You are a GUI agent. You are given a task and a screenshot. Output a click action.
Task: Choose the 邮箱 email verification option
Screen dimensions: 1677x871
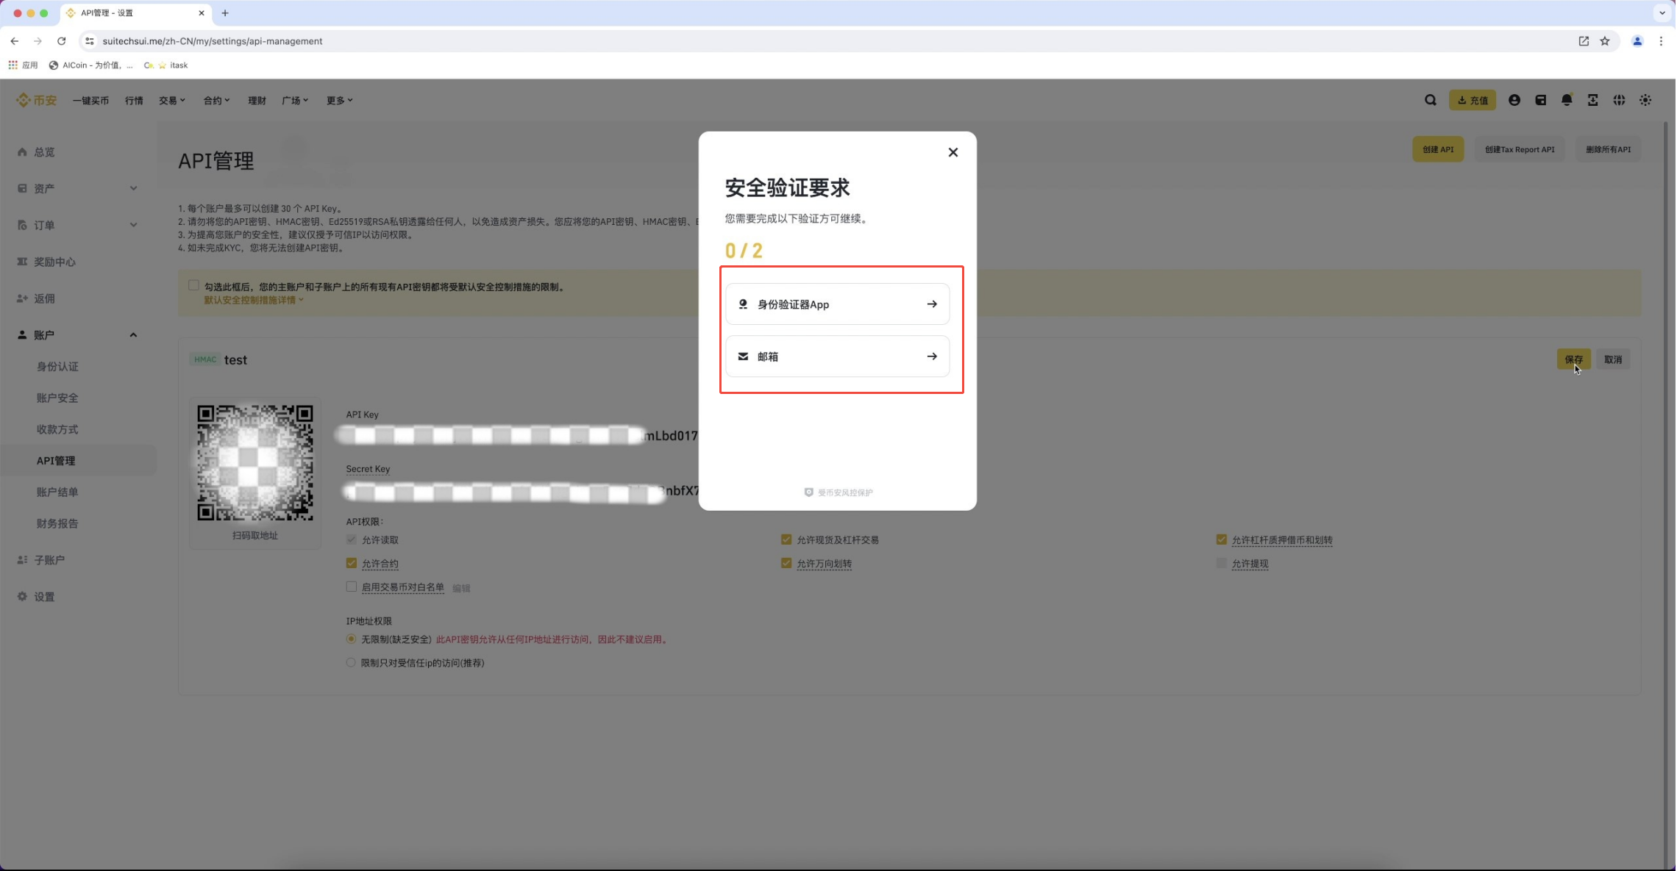pyautogui.click(x=838, y=356)
